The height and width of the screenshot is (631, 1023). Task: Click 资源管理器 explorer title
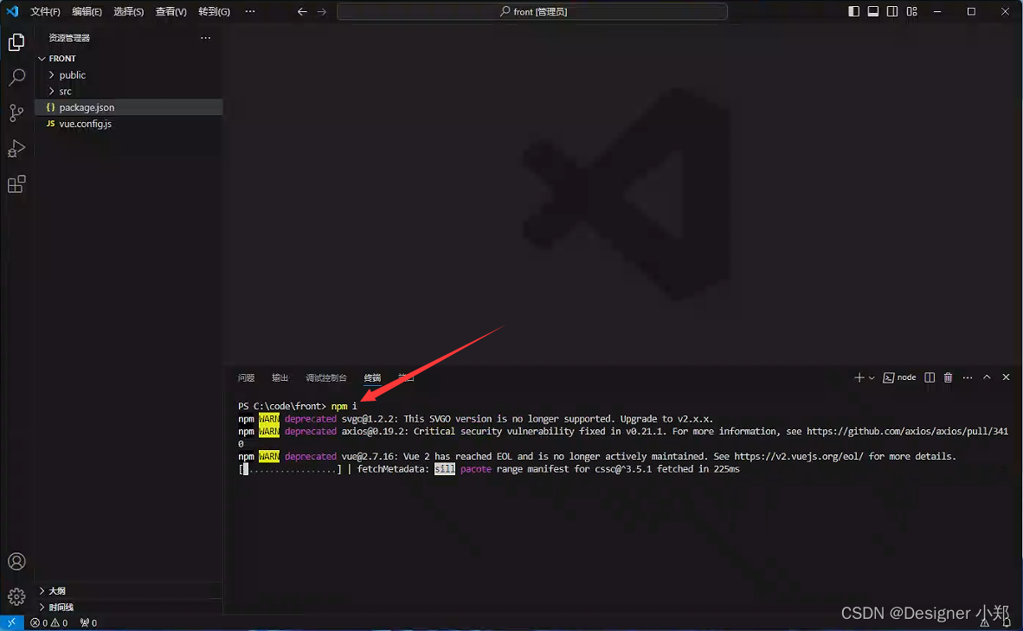tap(69, 38)
